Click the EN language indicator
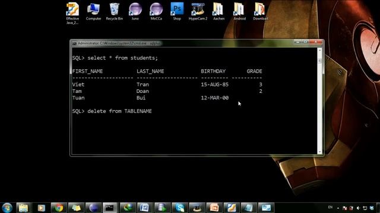The height and width of the screenshot is (213, 380). [330, 208]
